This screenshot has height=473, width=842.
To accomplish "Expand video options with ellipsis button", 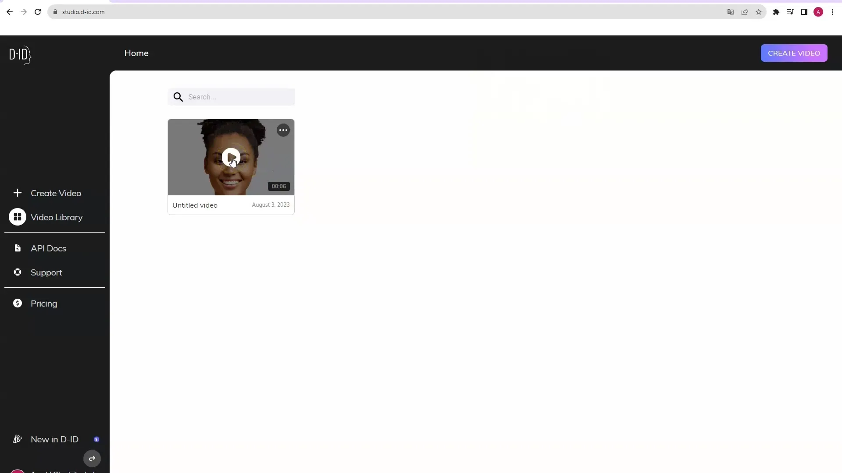I will pyautogui.click(x=283, y=130).
